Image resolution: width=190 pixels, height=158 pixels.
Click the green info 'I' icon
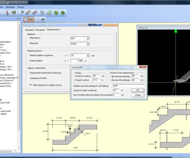[63, 13]
